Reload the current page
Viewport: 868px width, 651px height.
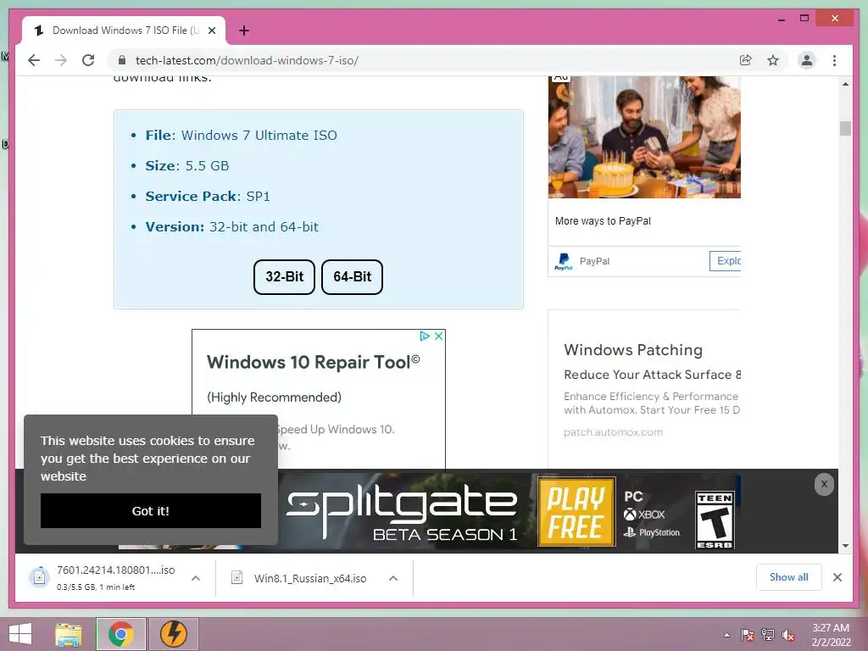[x=88, y=60]
